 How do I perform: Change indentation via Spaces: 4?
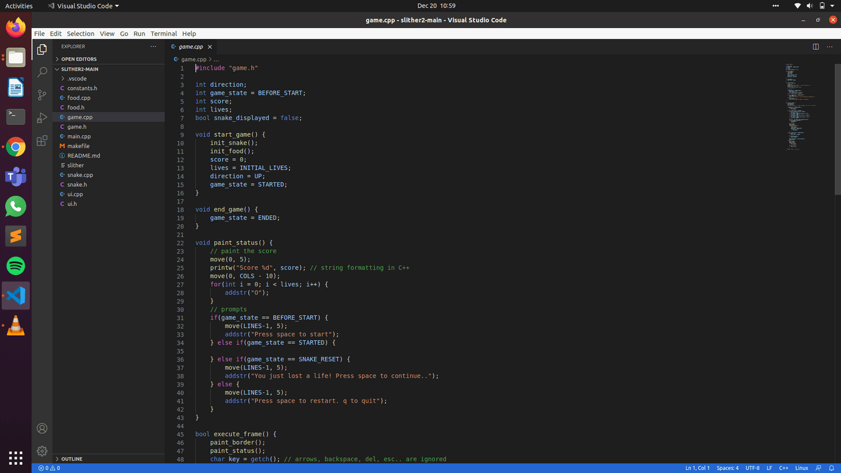point(728,468)
